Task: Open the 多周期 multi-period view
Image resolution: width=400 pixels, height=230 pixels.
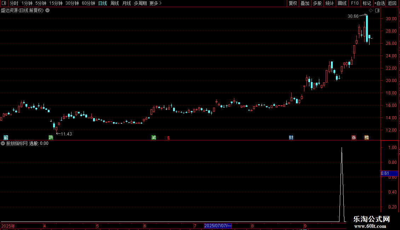Action: 140,3
